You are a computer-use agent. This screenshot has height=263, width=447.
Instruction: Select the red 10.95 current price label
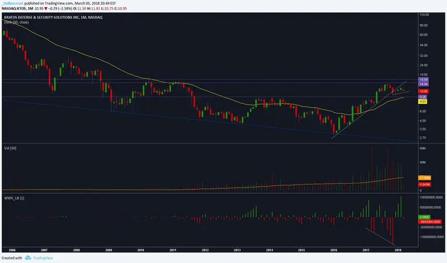click(423, 91)
